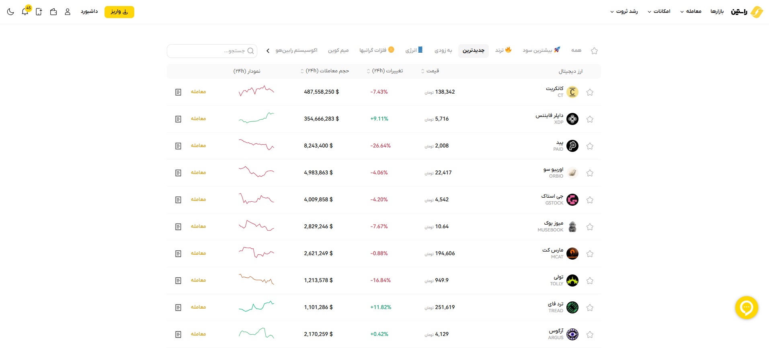Select the بیشترین سود tab
This screenshot has height=348, width=769.
541,50
